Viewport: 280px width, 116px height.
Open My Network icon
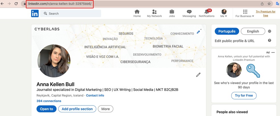pyautogui.click(x=155, y=12)
